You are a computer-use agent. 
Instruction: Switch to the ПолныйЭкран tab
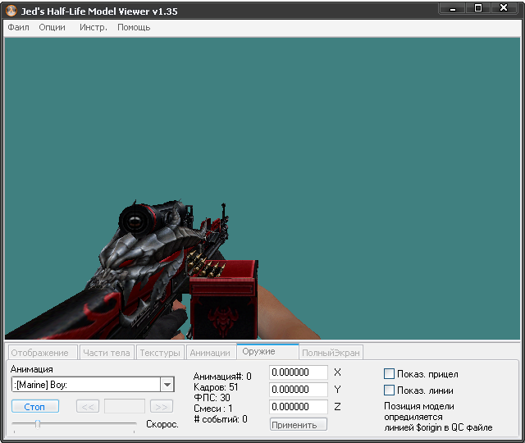point(331,353)
